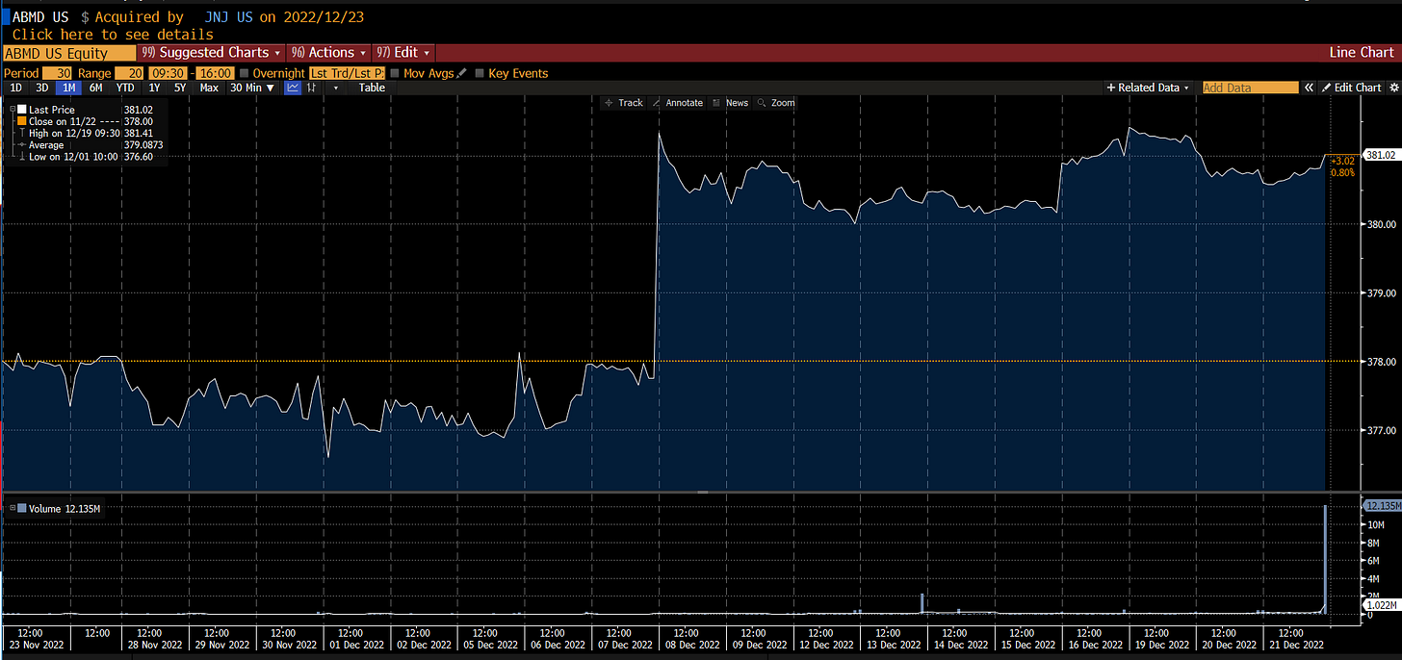The image size is (1402, 660).
Task: Select the highlighted last price label 381.02
Action: 1379,154
